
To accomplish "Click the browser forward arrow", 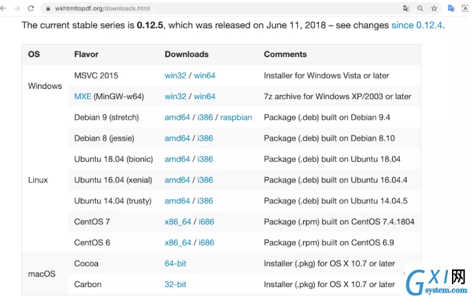I will click(x=17, y=8).
